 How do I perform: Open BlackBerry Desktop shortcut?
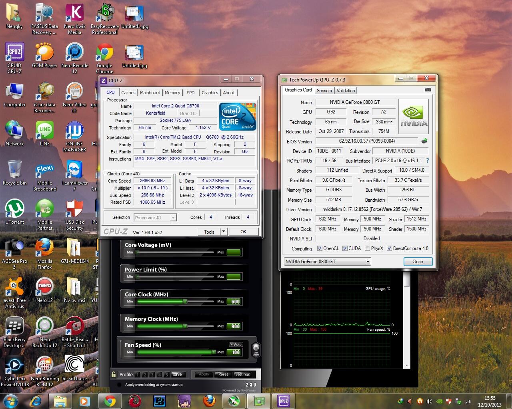point(15,332)
